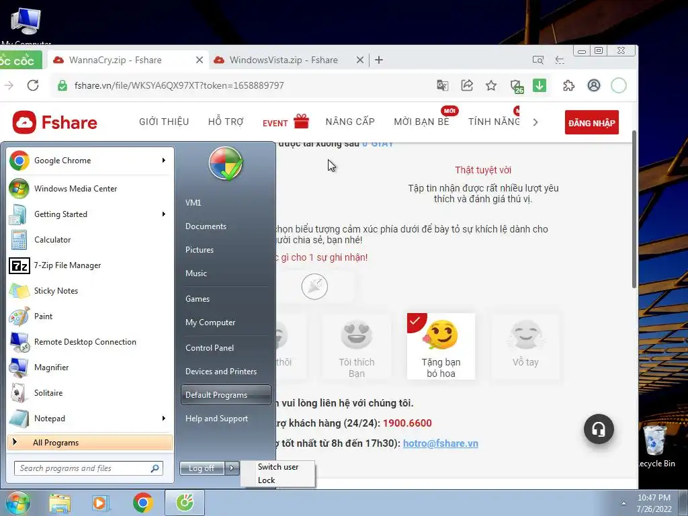Open HỖ TRỢ navigation link

pos(226,122)
